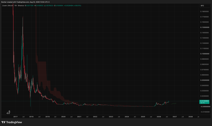The width and height of the screenshot is (212, 126).
Task: Click the 2027 time axis label
Action: pyautogui.click(x=175, y=117)
